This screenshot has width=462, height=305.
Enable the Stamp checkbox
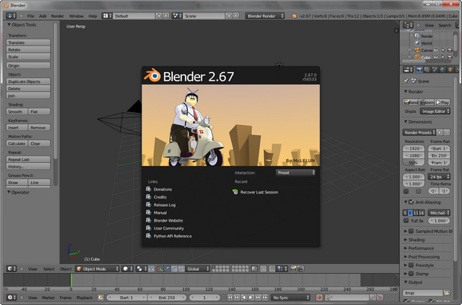click(411, 274)
